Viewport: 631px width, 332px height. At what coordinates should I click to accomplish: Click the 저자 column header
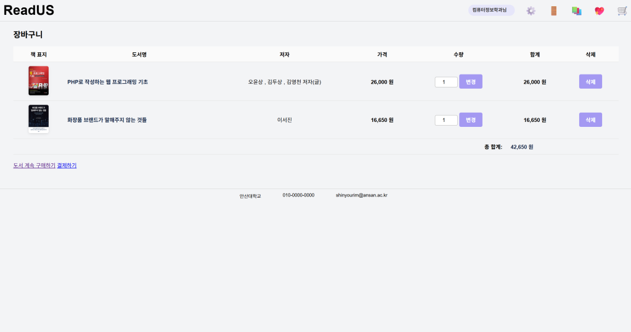tap(285, 54)
